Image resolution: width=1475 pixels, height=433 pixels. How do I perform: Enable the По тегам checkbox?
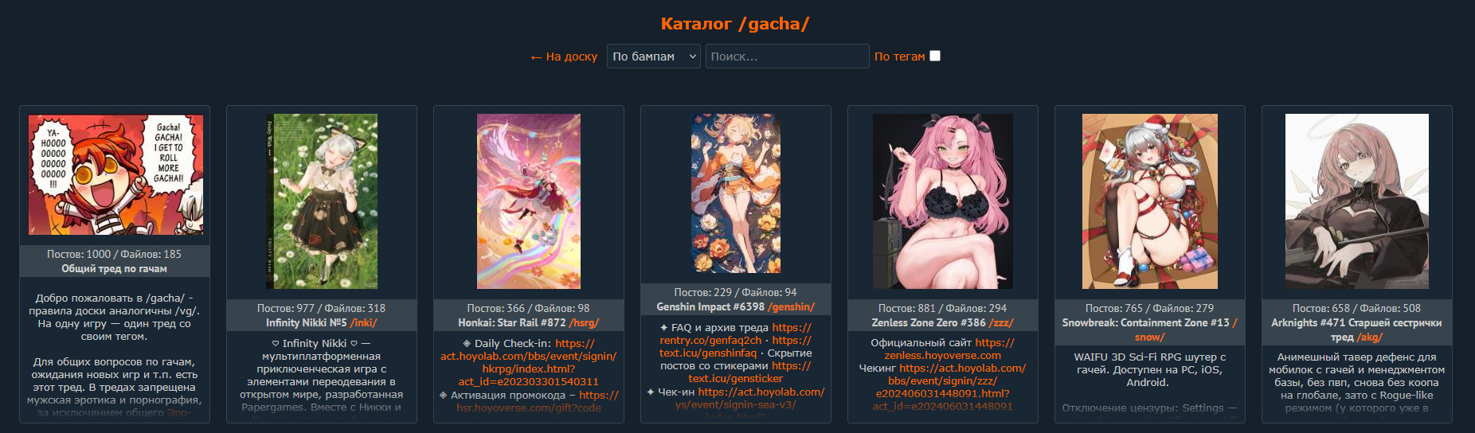[935, 56]
